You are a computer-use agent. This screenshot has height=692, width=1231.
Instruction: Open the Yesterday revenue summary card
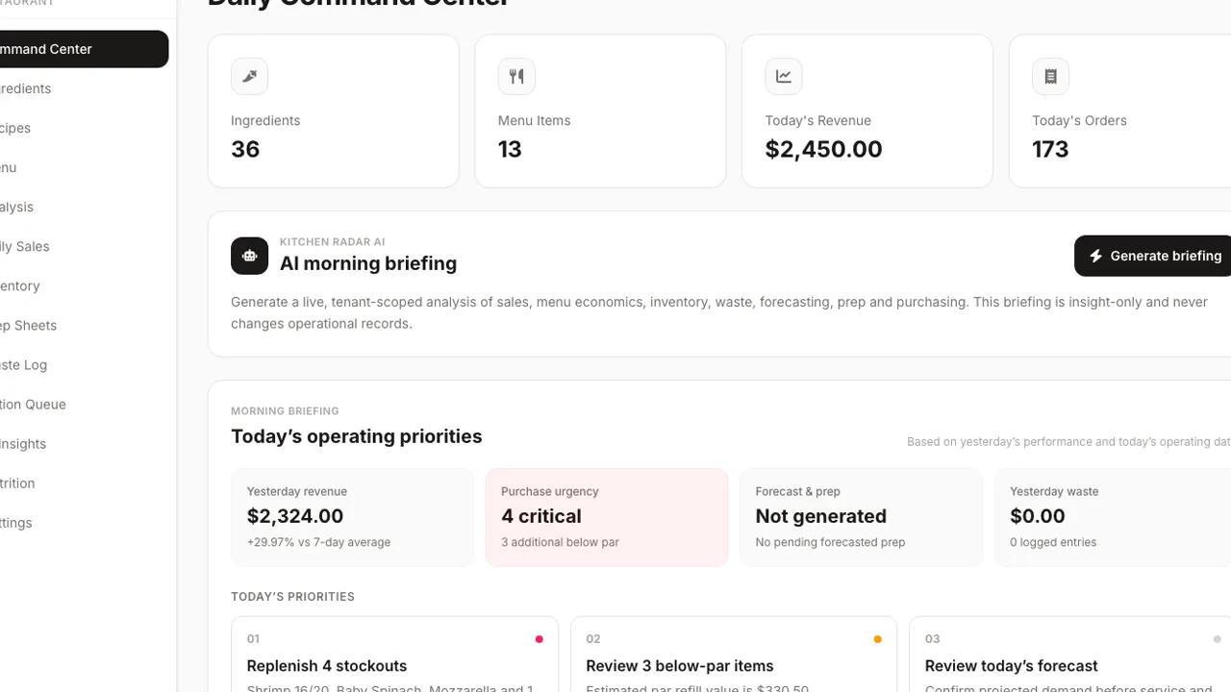[352, 517]
